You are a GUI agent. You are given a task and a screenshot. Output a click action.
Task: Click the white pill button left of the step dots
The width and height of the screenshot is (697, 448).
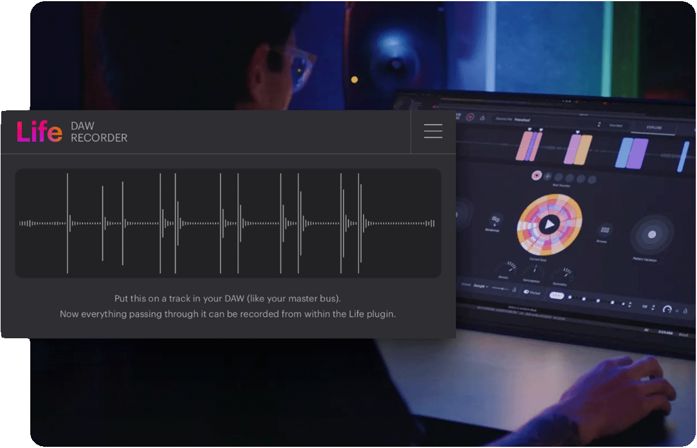click(x=556, y=295)
